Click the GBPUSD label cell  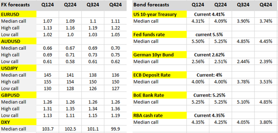pyautogui.click(x=18, y=95)
